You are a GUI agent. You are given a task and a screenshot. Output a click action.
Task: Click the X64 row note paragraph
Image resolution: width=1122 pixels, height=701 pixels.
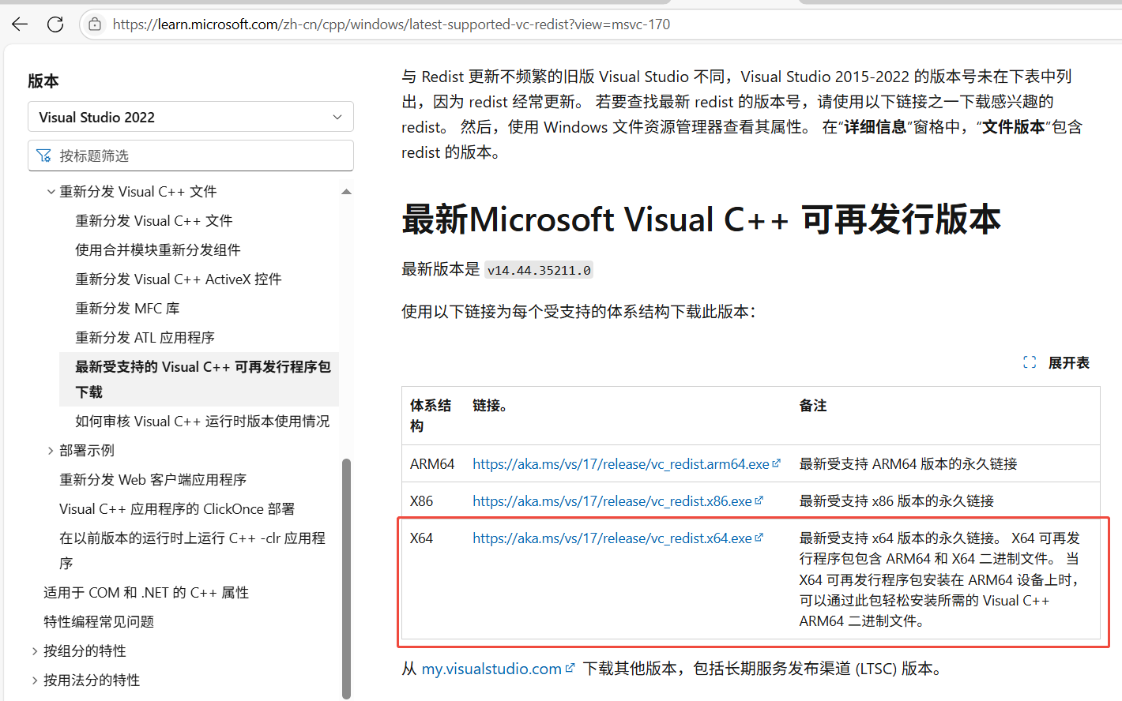point(939,579)
